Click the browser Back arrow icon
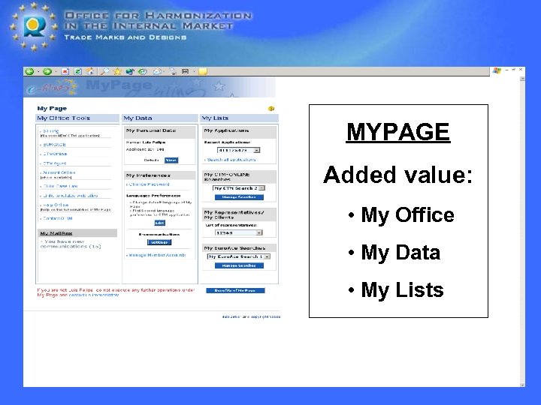The height and width of the screenshot is (405, 541). click(29, 71)
